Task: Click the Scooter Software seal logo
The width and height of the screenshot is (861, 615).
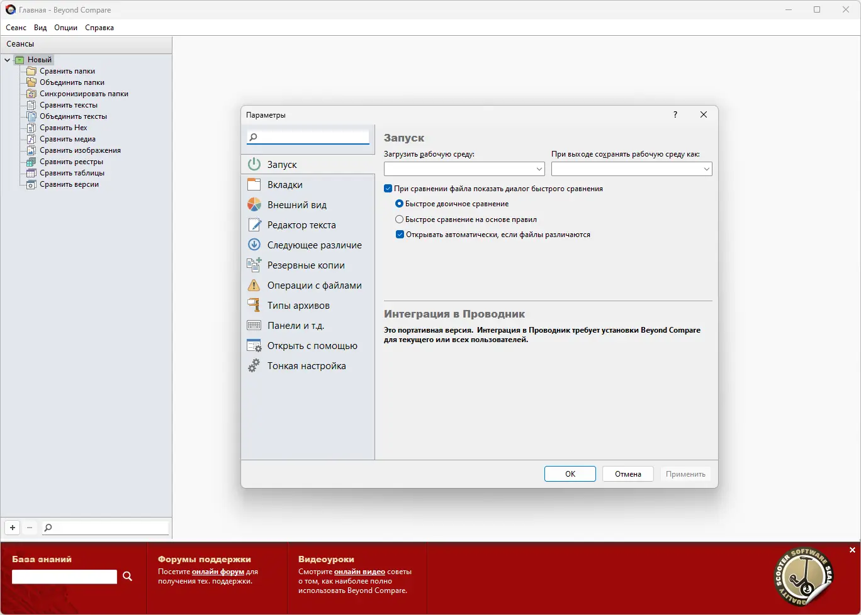Action: 804,578
